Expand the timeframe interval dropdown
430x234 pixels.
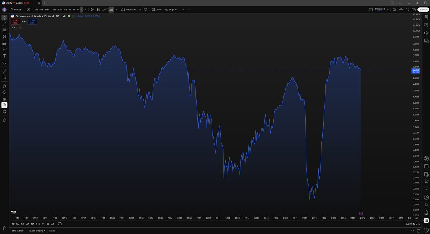[85, 10]
